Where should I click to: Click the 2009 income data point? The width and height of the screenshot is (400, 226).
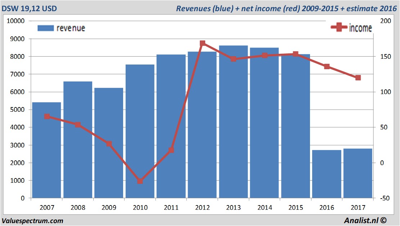coord(109,144)
